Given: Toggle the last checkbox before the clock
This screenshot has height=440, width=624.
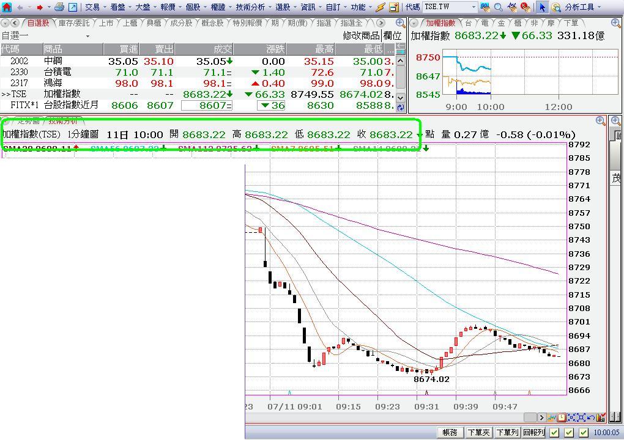Looking at the screenshot, I should tap(584, 433).
